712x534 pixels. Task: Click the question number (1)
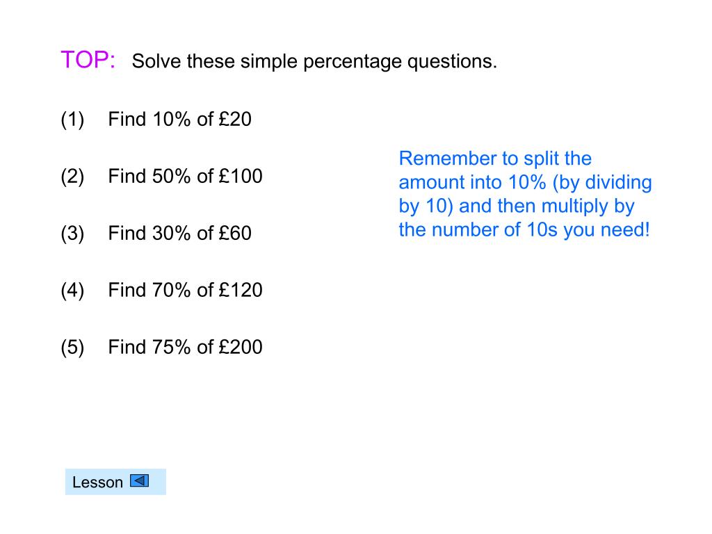(72, 120)
